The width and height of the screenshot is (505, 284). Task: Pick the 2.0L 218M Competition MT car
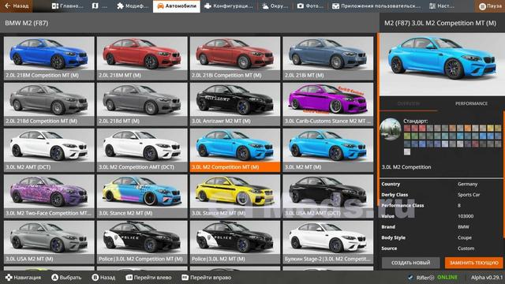point(49,58)
